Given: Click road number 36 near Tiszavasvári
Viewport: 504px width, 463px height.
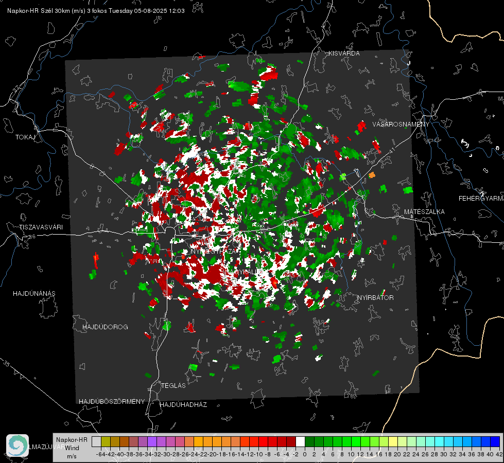Looking at the screenshot, I should [32, 237].
